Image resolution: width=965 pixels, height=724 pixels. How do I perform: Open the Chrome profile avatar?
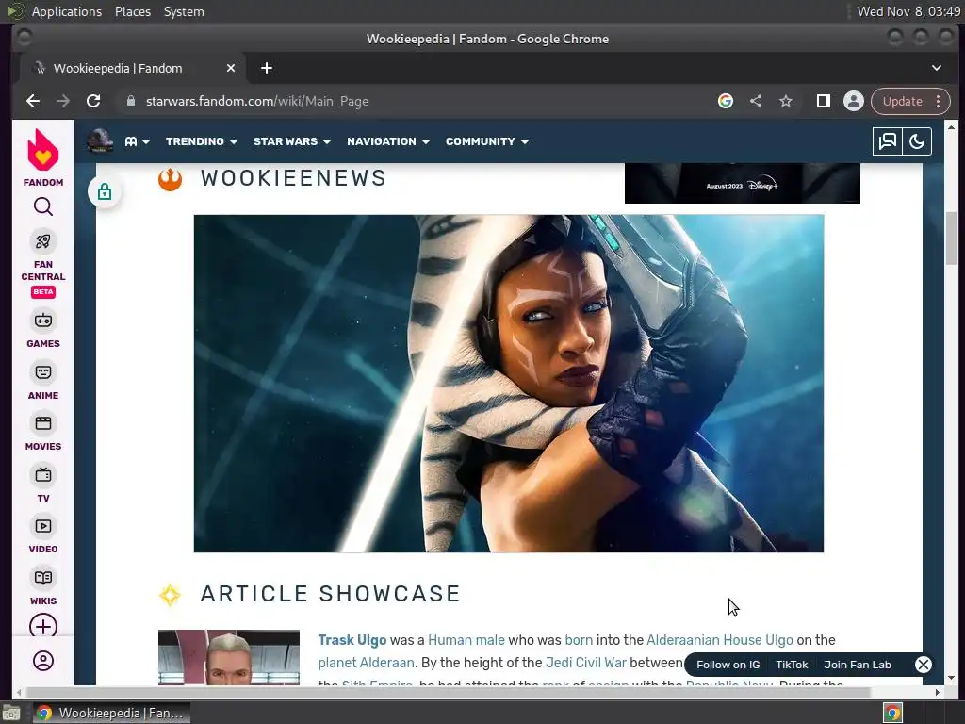(x=854, y=101)
